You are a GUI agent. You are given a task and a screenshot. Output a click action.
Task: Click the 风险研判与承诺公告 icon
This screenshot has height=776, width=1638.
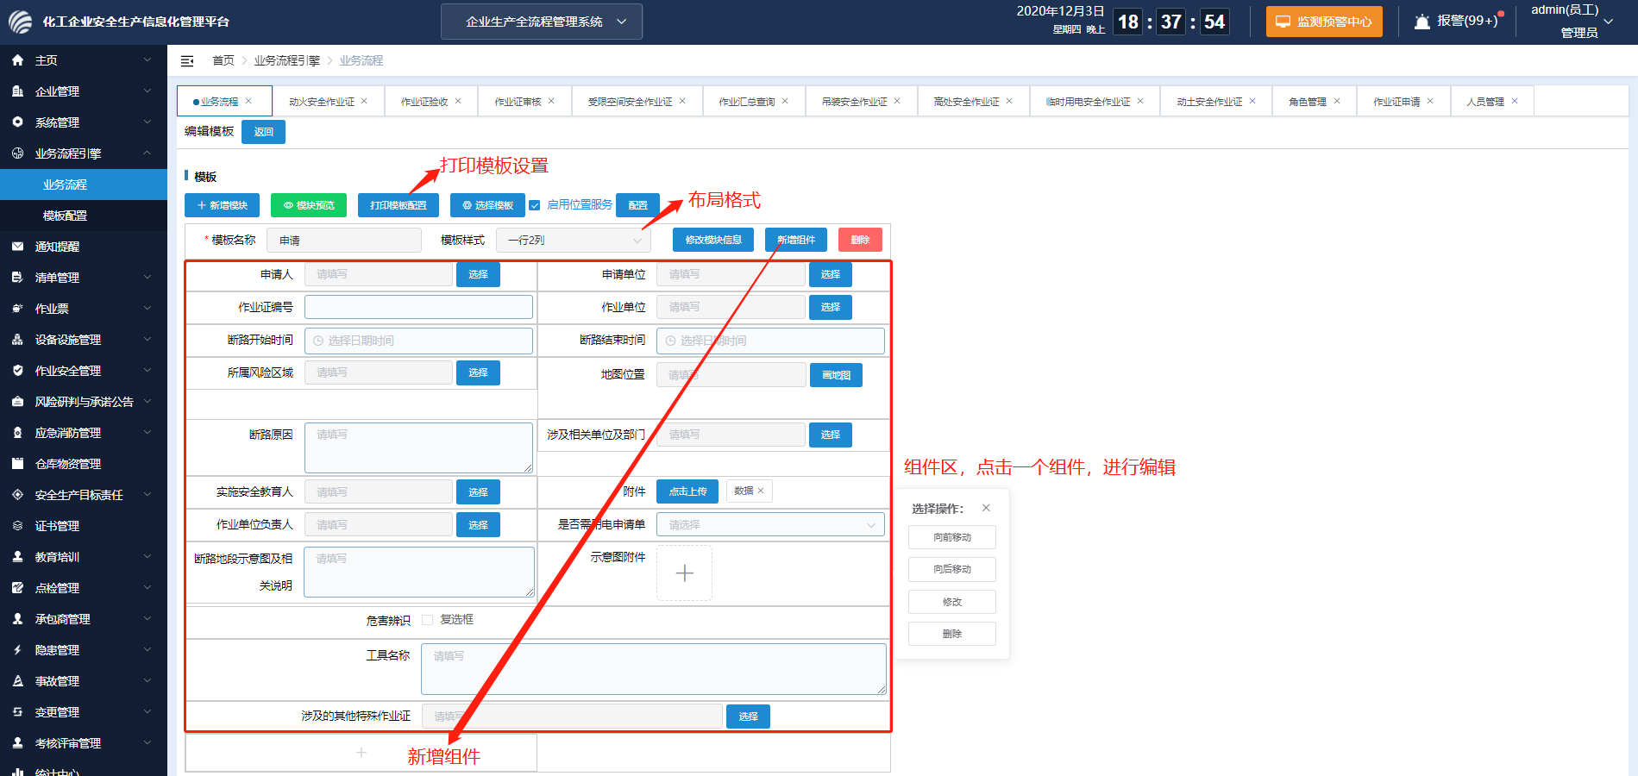17,402
